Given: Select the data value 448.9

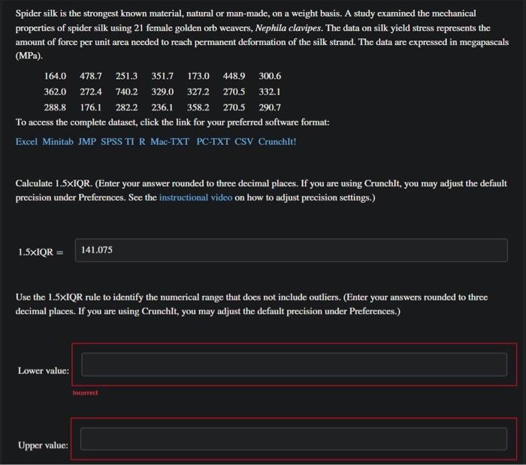Looking at the screenshot, I should [x=234, y=76].
